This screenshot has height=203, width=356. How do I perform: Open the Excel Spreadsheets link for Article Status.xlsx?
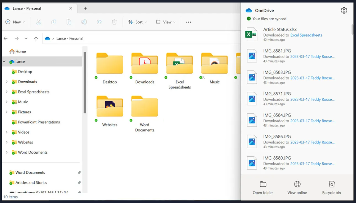pos(306,35)
